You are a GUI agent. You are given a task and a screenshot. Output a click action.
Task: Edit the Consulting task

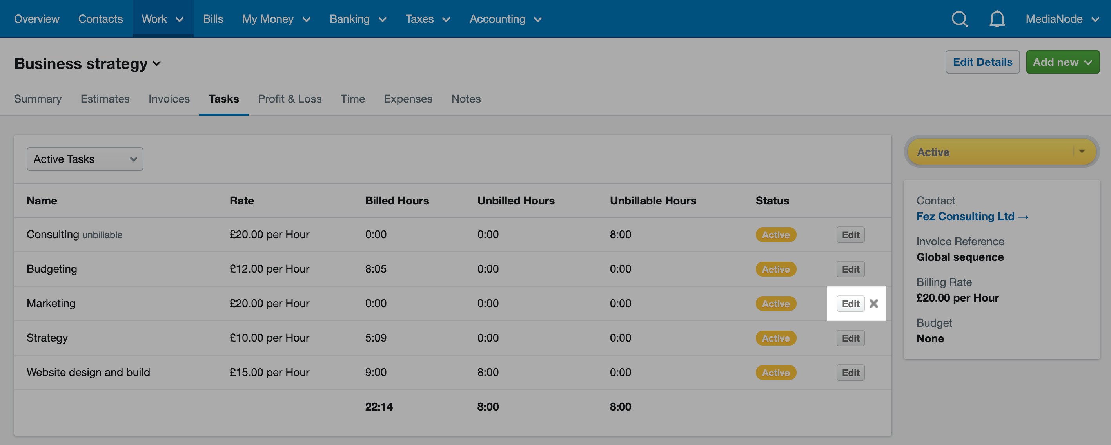[851, 235]
